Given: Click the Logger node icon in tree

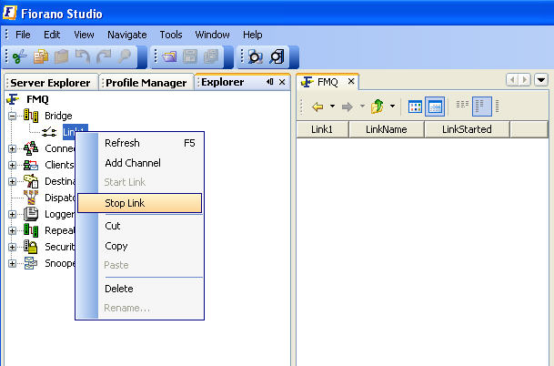Looking at the screenshot, I should point(31,214).
